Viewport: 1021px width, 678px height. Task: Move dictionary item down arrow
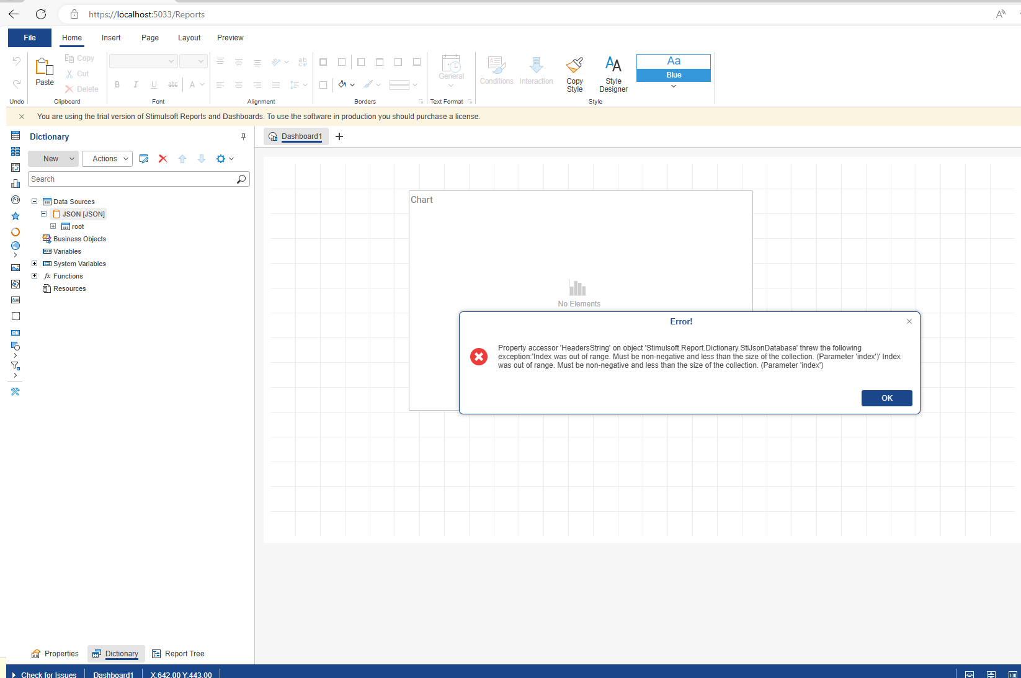point(202,159)
